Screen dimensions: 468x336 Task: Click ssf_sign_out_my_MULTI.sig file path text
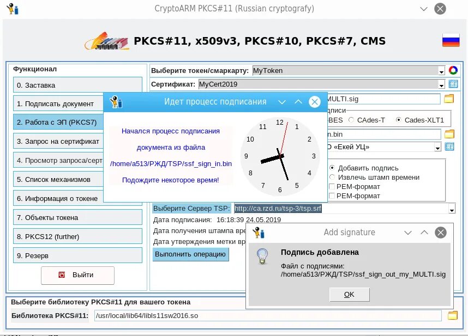point(363,274)
